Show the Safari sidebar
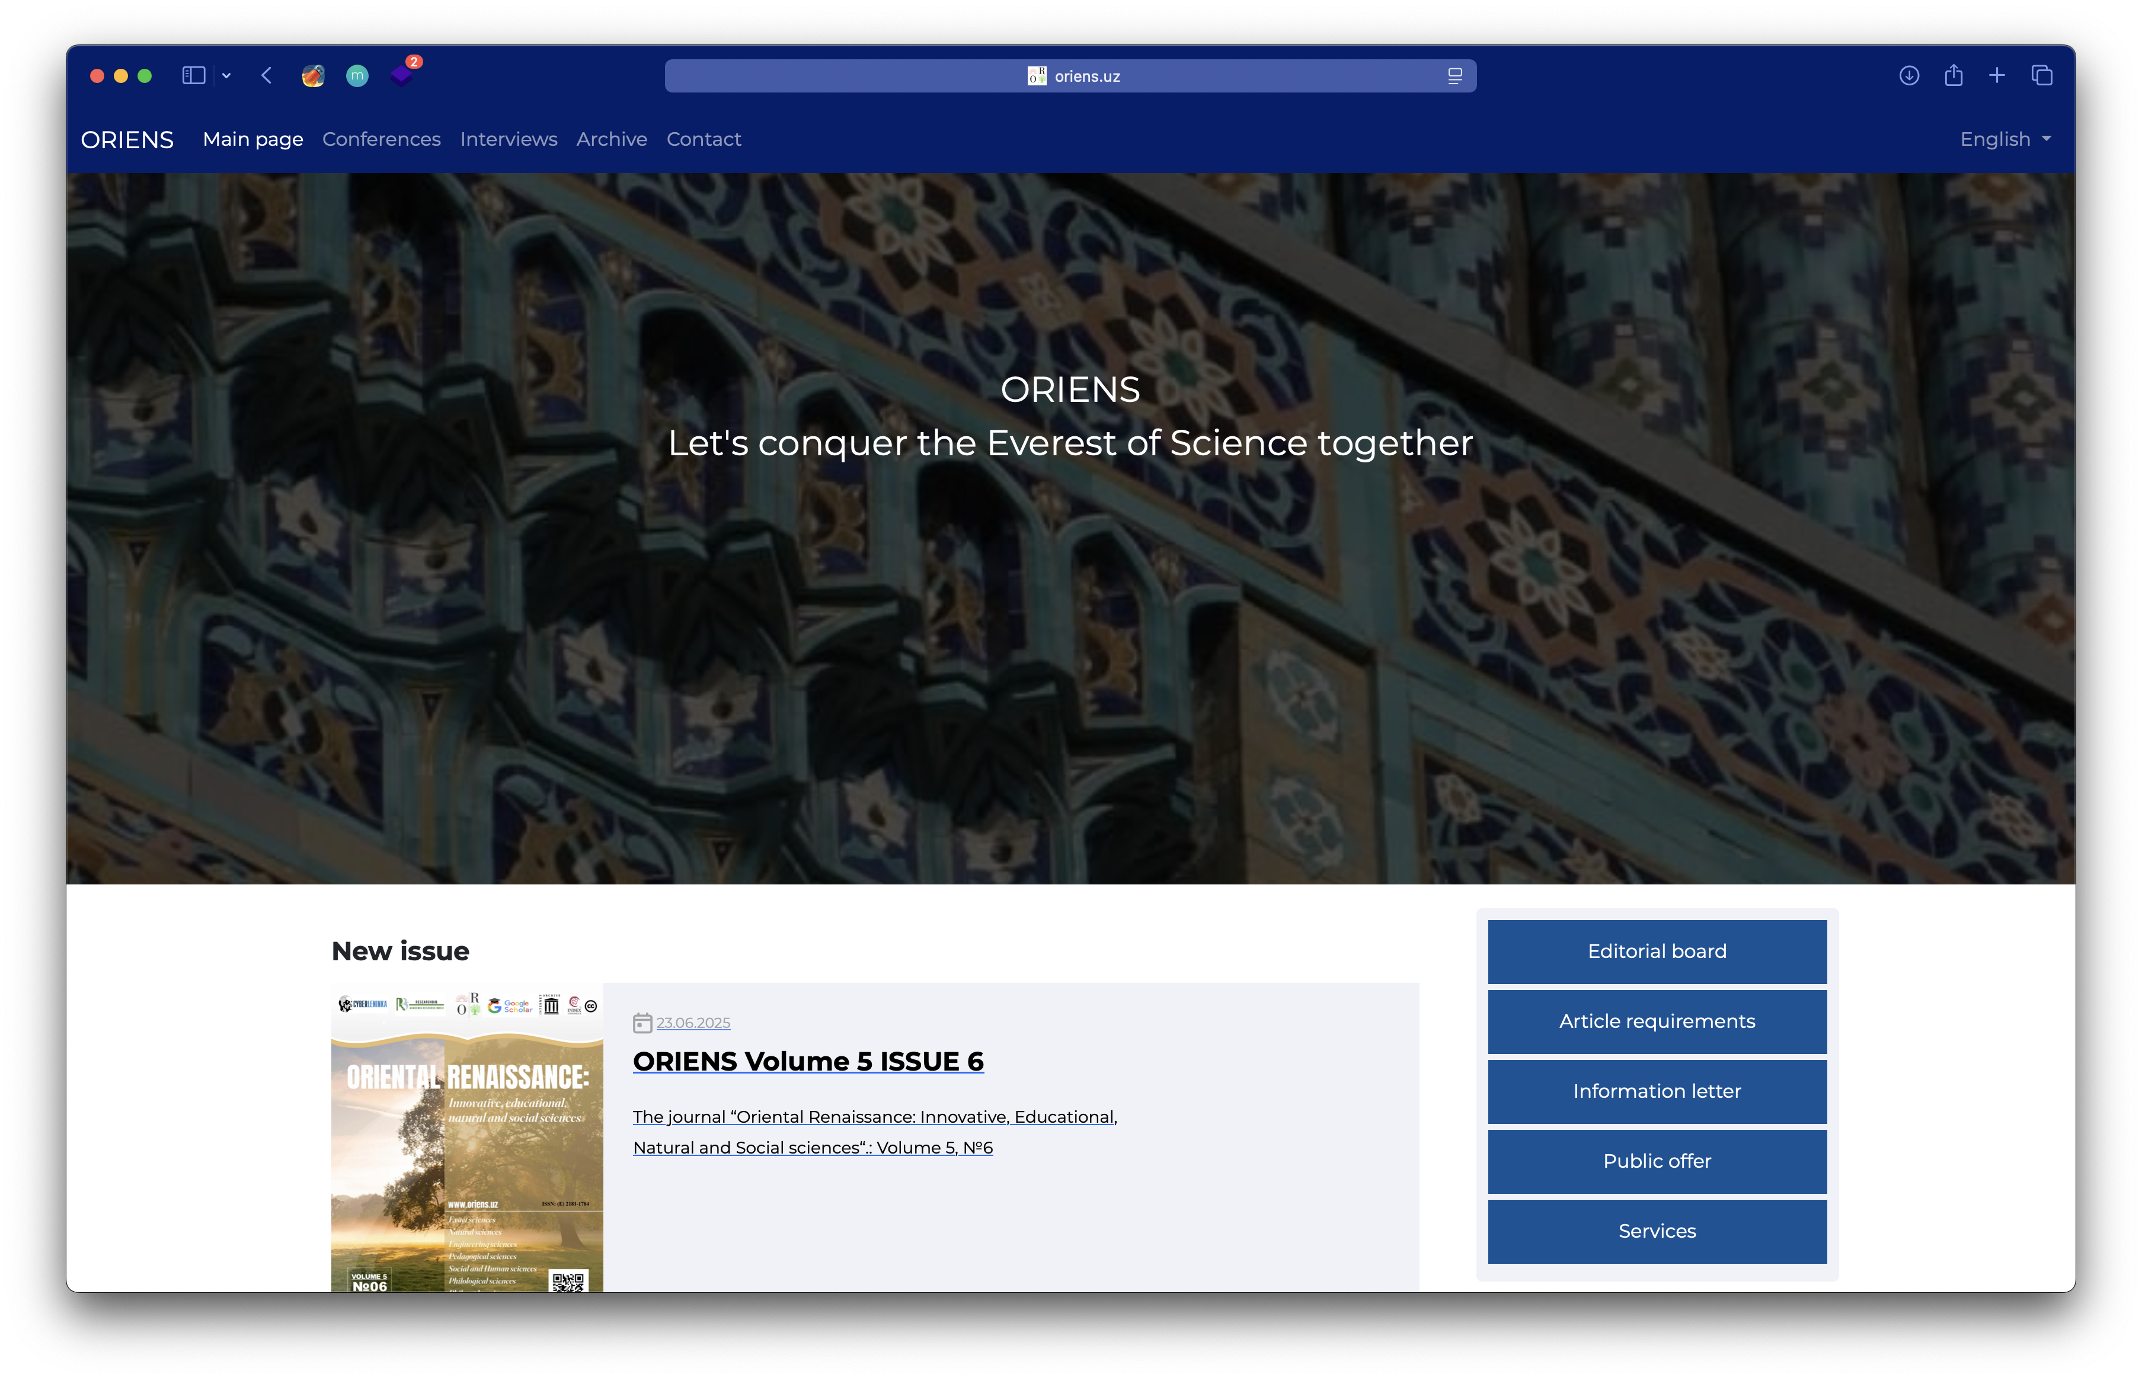Viewport: 2142px width, 1380px height. (x=193, y=75)
